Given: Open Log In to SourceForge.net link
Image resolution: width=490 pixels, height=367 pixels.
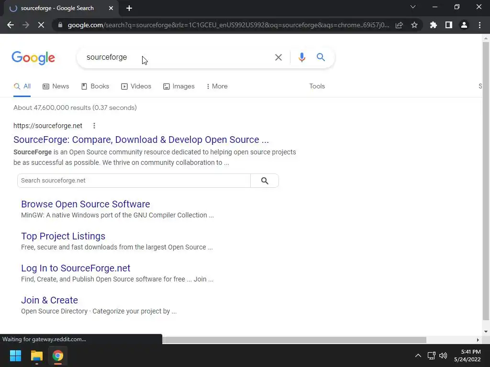Looking at the screenshot, I should point(76,268).
